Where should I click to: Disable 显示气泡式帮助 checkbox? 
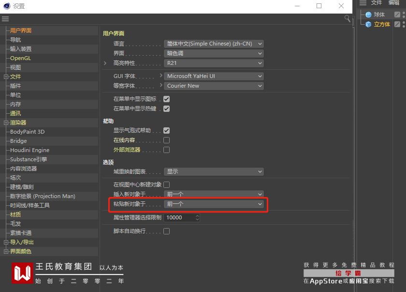pos(166,130)
